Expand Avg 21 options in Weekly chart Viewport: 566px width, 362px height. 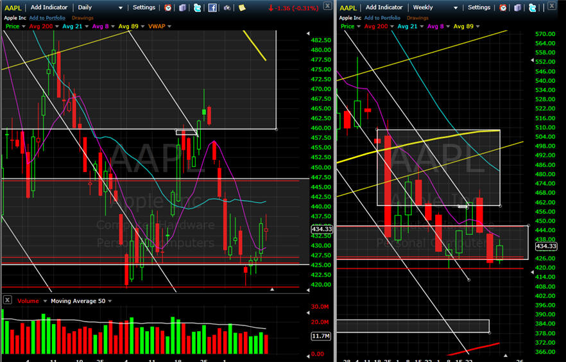(x=422, y=26)
